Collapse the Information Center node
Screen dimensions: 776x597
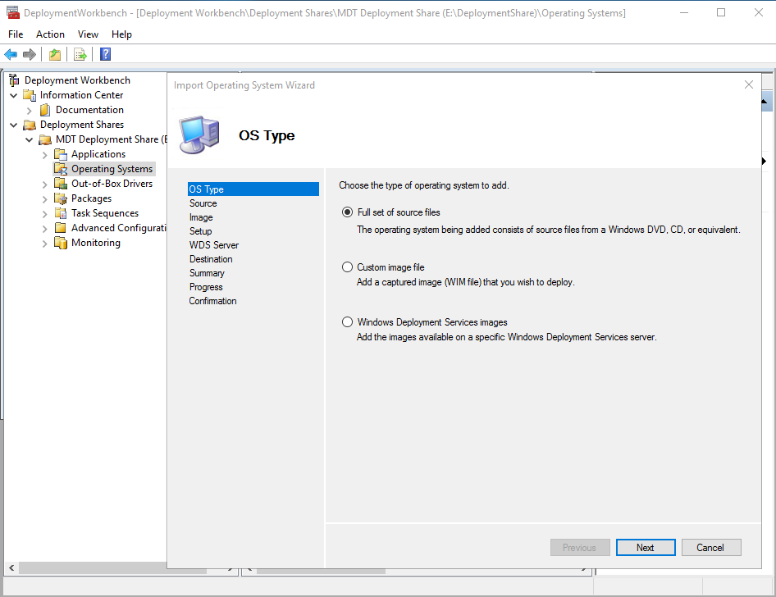point(13,95)
